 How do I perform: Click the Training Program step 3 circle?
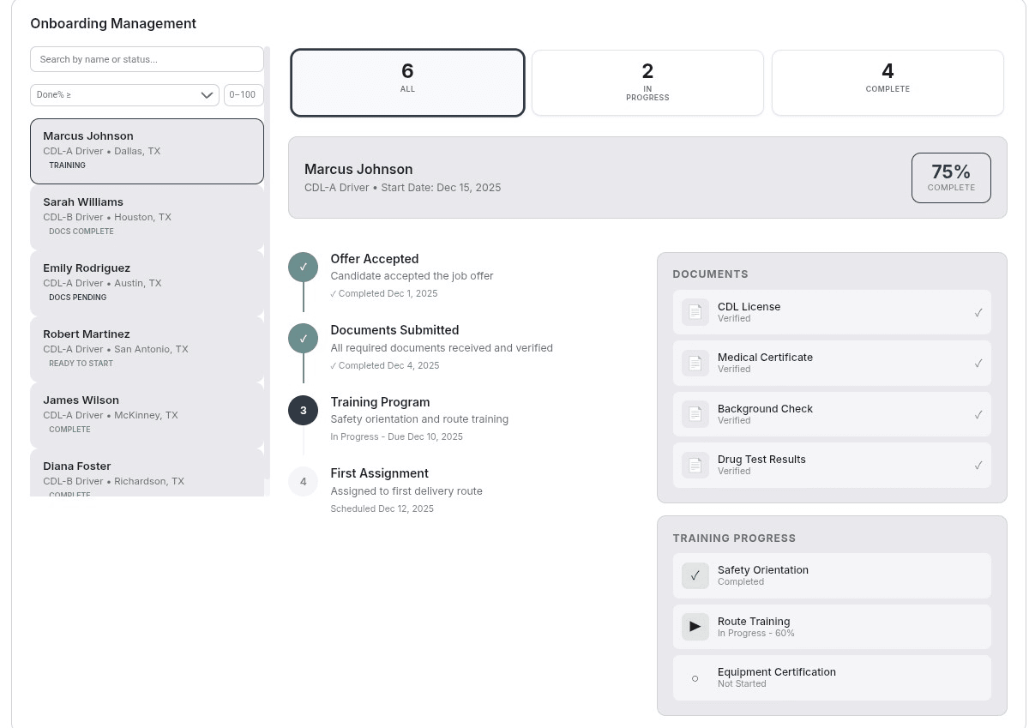(303, 411)
